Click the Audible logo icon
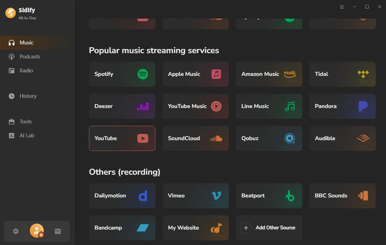Image resolution: width=386 pixels, height=245 pixels. click(363, 138)
